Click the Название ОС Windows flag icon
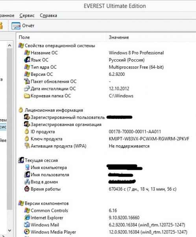 point(27,53)
